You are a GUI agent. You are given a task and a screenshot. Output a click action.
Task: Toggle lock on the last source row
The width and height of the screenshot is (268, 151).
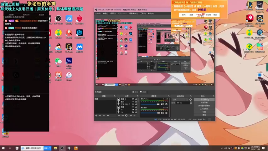136,112
